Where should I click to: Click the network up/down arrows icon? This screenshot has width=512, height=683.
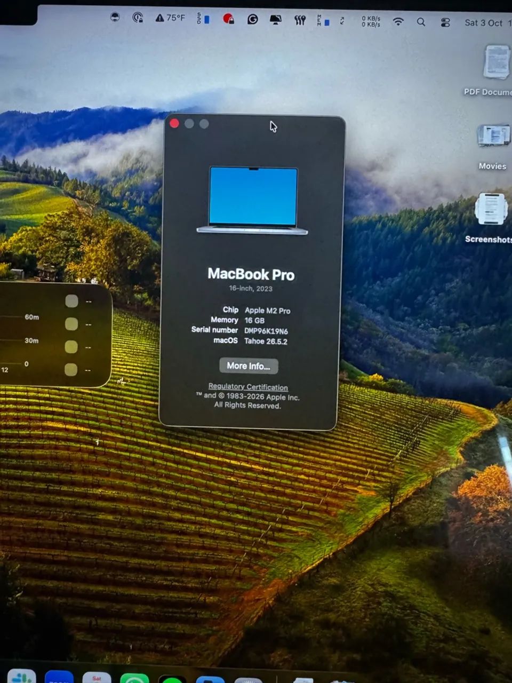point(342,21)
